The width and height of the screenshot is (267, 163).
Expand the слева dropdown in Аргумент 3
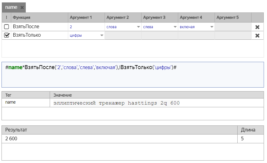[x=175, y=27]
